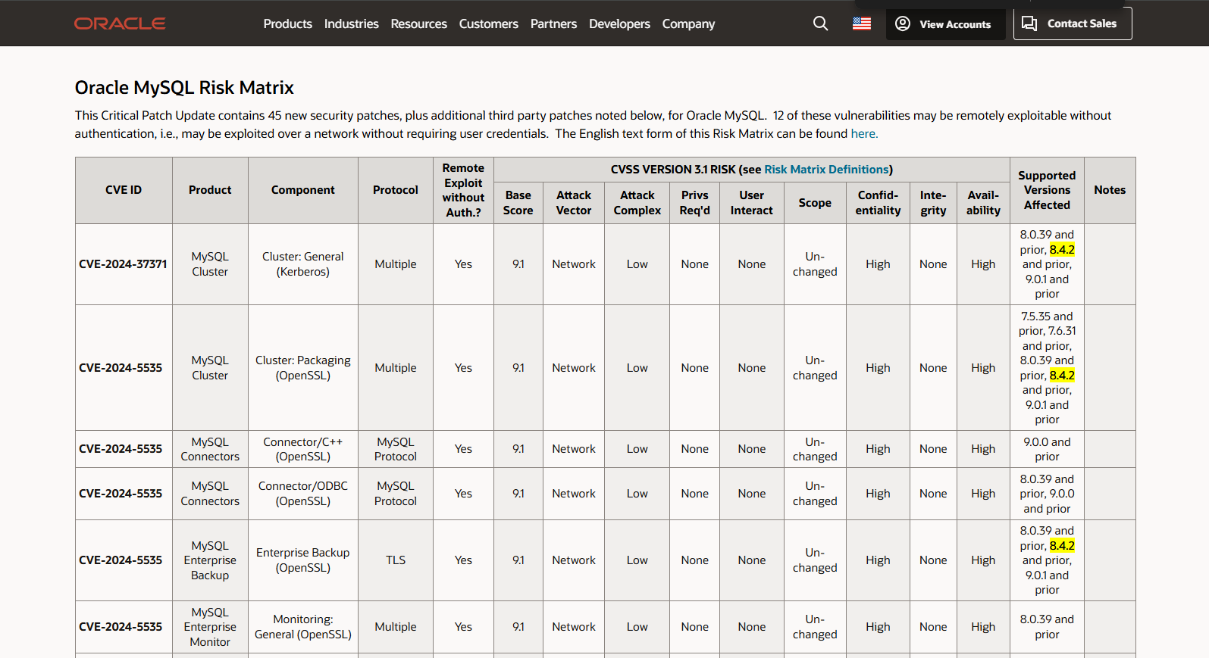The image size is (1209, 658).
Task: Open the Customers menu
Action: tap(488, 23)
